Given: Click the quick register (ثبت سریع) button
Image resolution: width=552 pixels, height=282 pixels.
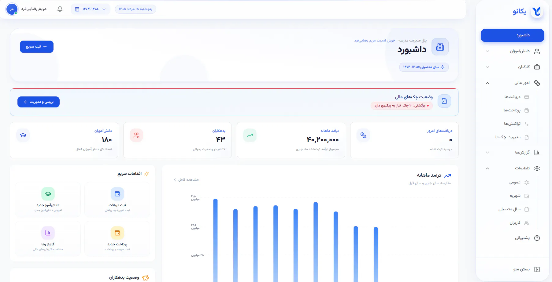Looking at the screenshot, I should (37, 47).
